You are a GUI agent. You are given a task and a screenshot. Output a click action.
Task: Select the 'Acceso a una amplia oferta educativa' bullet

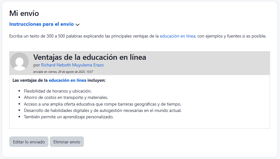coord(102,104)
